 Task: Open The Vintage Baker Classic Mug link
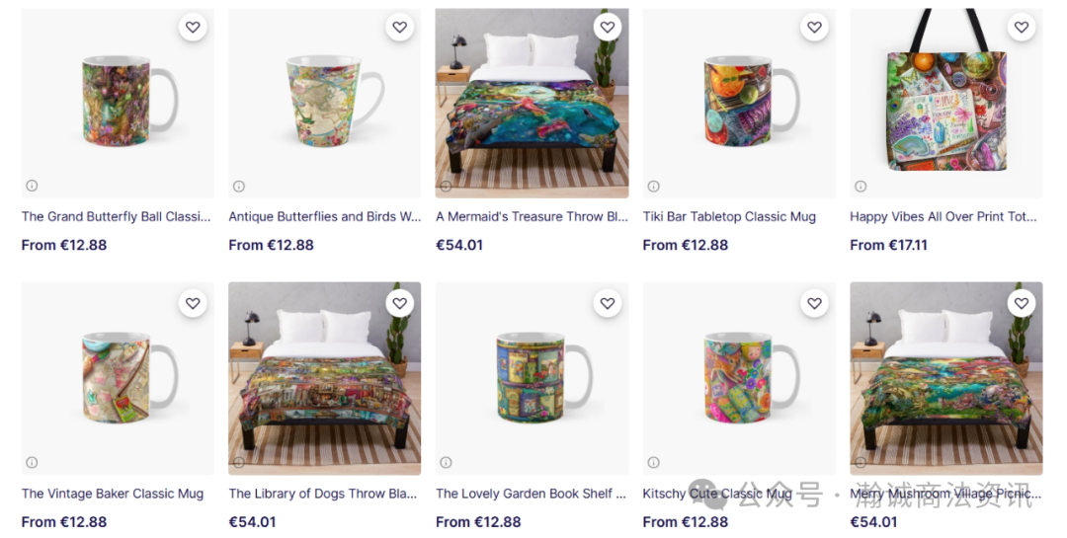113,494
